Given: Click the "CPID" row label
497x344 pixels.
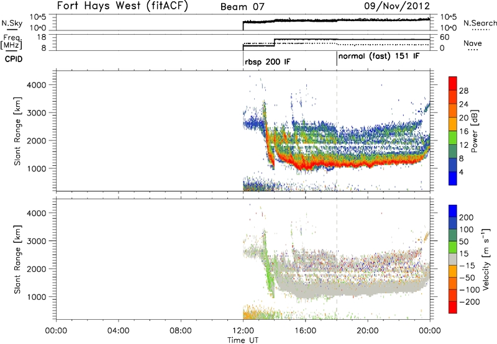Looking at the screenshot, I should [x=14, y=59].
